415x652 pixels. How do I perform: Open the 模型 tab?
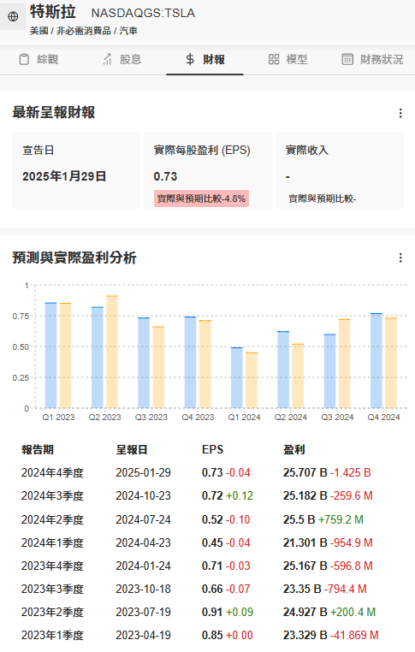click(x=288, y=59)
